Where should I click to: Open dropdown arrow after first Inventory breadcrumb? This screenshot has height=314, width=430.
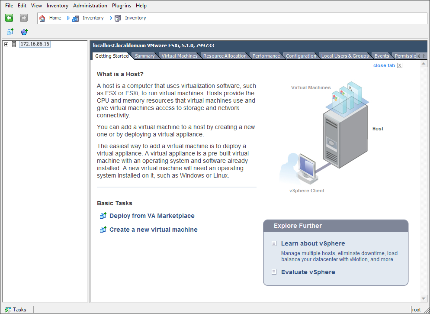(111, 18)
